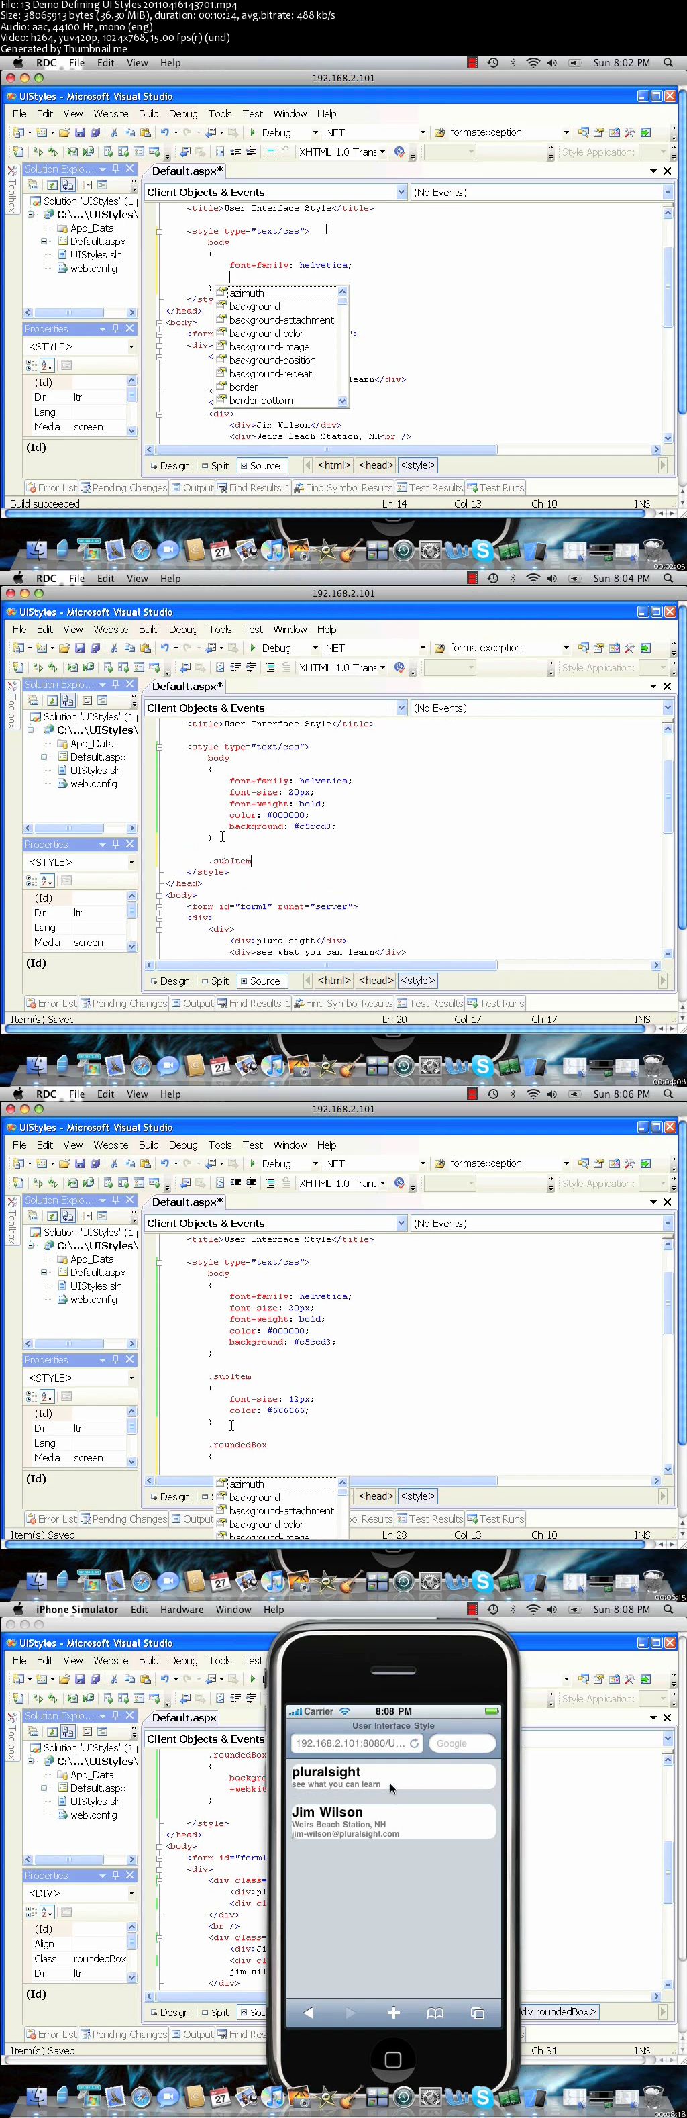687x2118 pixels.
Task: Open the (No Events) dropdown in 8:04 PM frame
Action: pos(668,708)
